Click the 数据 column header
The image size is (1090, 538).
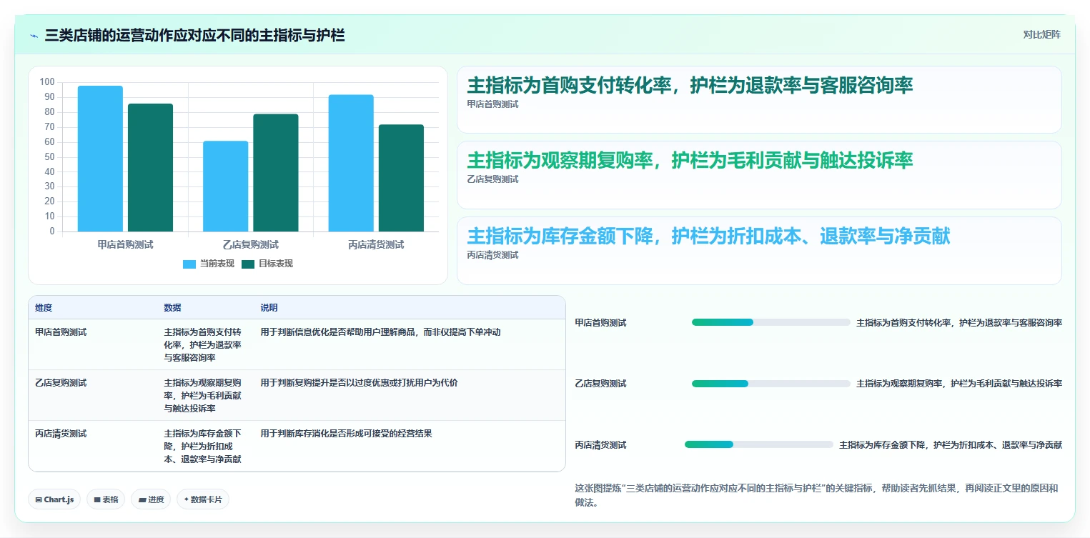coord(172,308)
